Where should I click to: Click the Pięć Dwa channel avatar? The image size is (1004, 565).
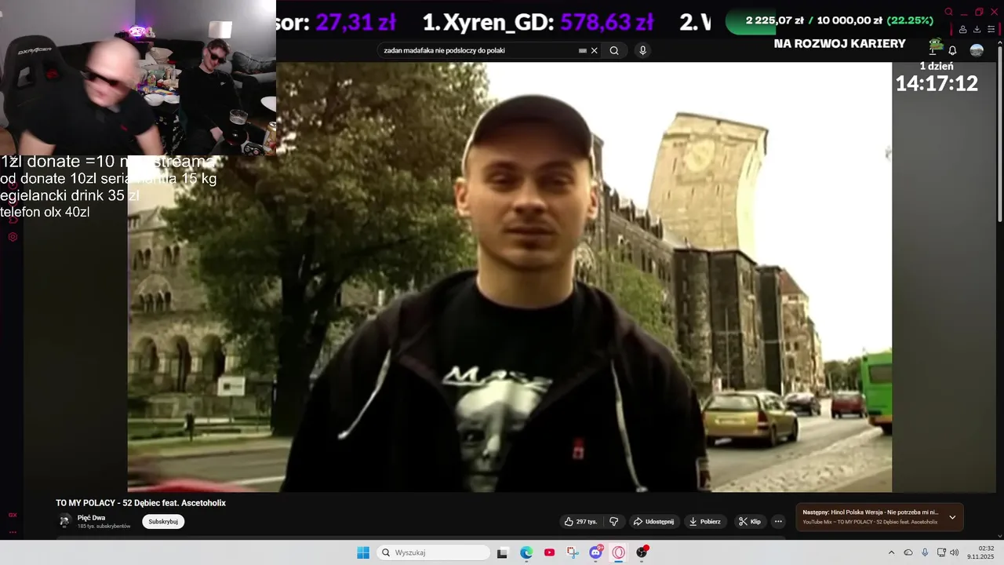pos(64,521)
